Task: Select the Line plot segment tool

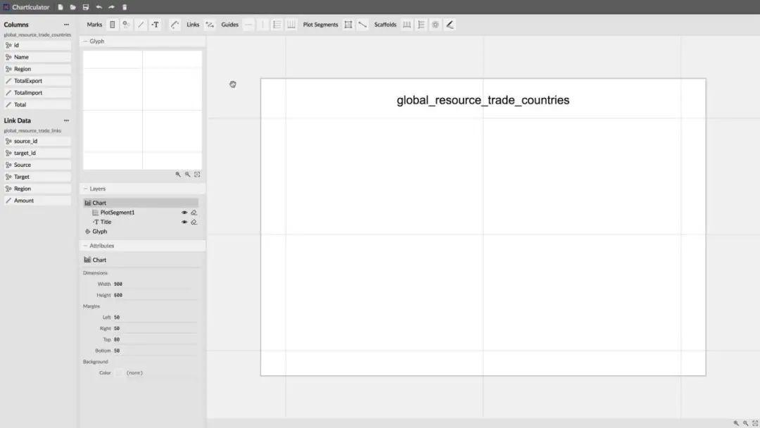Action: pyautogui.click(x=362, y=25)
